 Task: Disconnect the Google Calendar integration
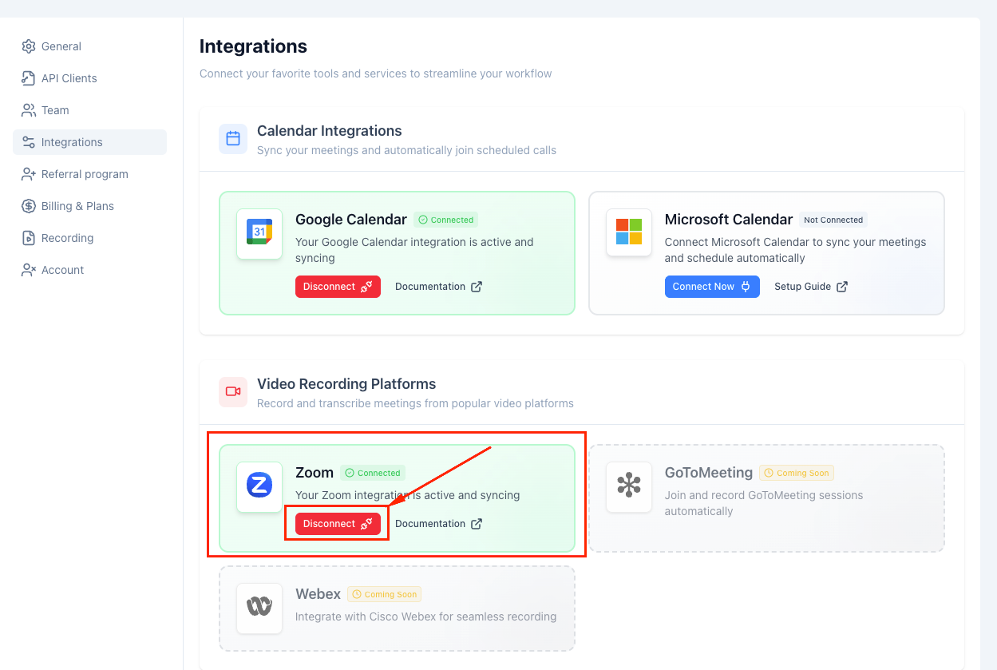[338, 286]
